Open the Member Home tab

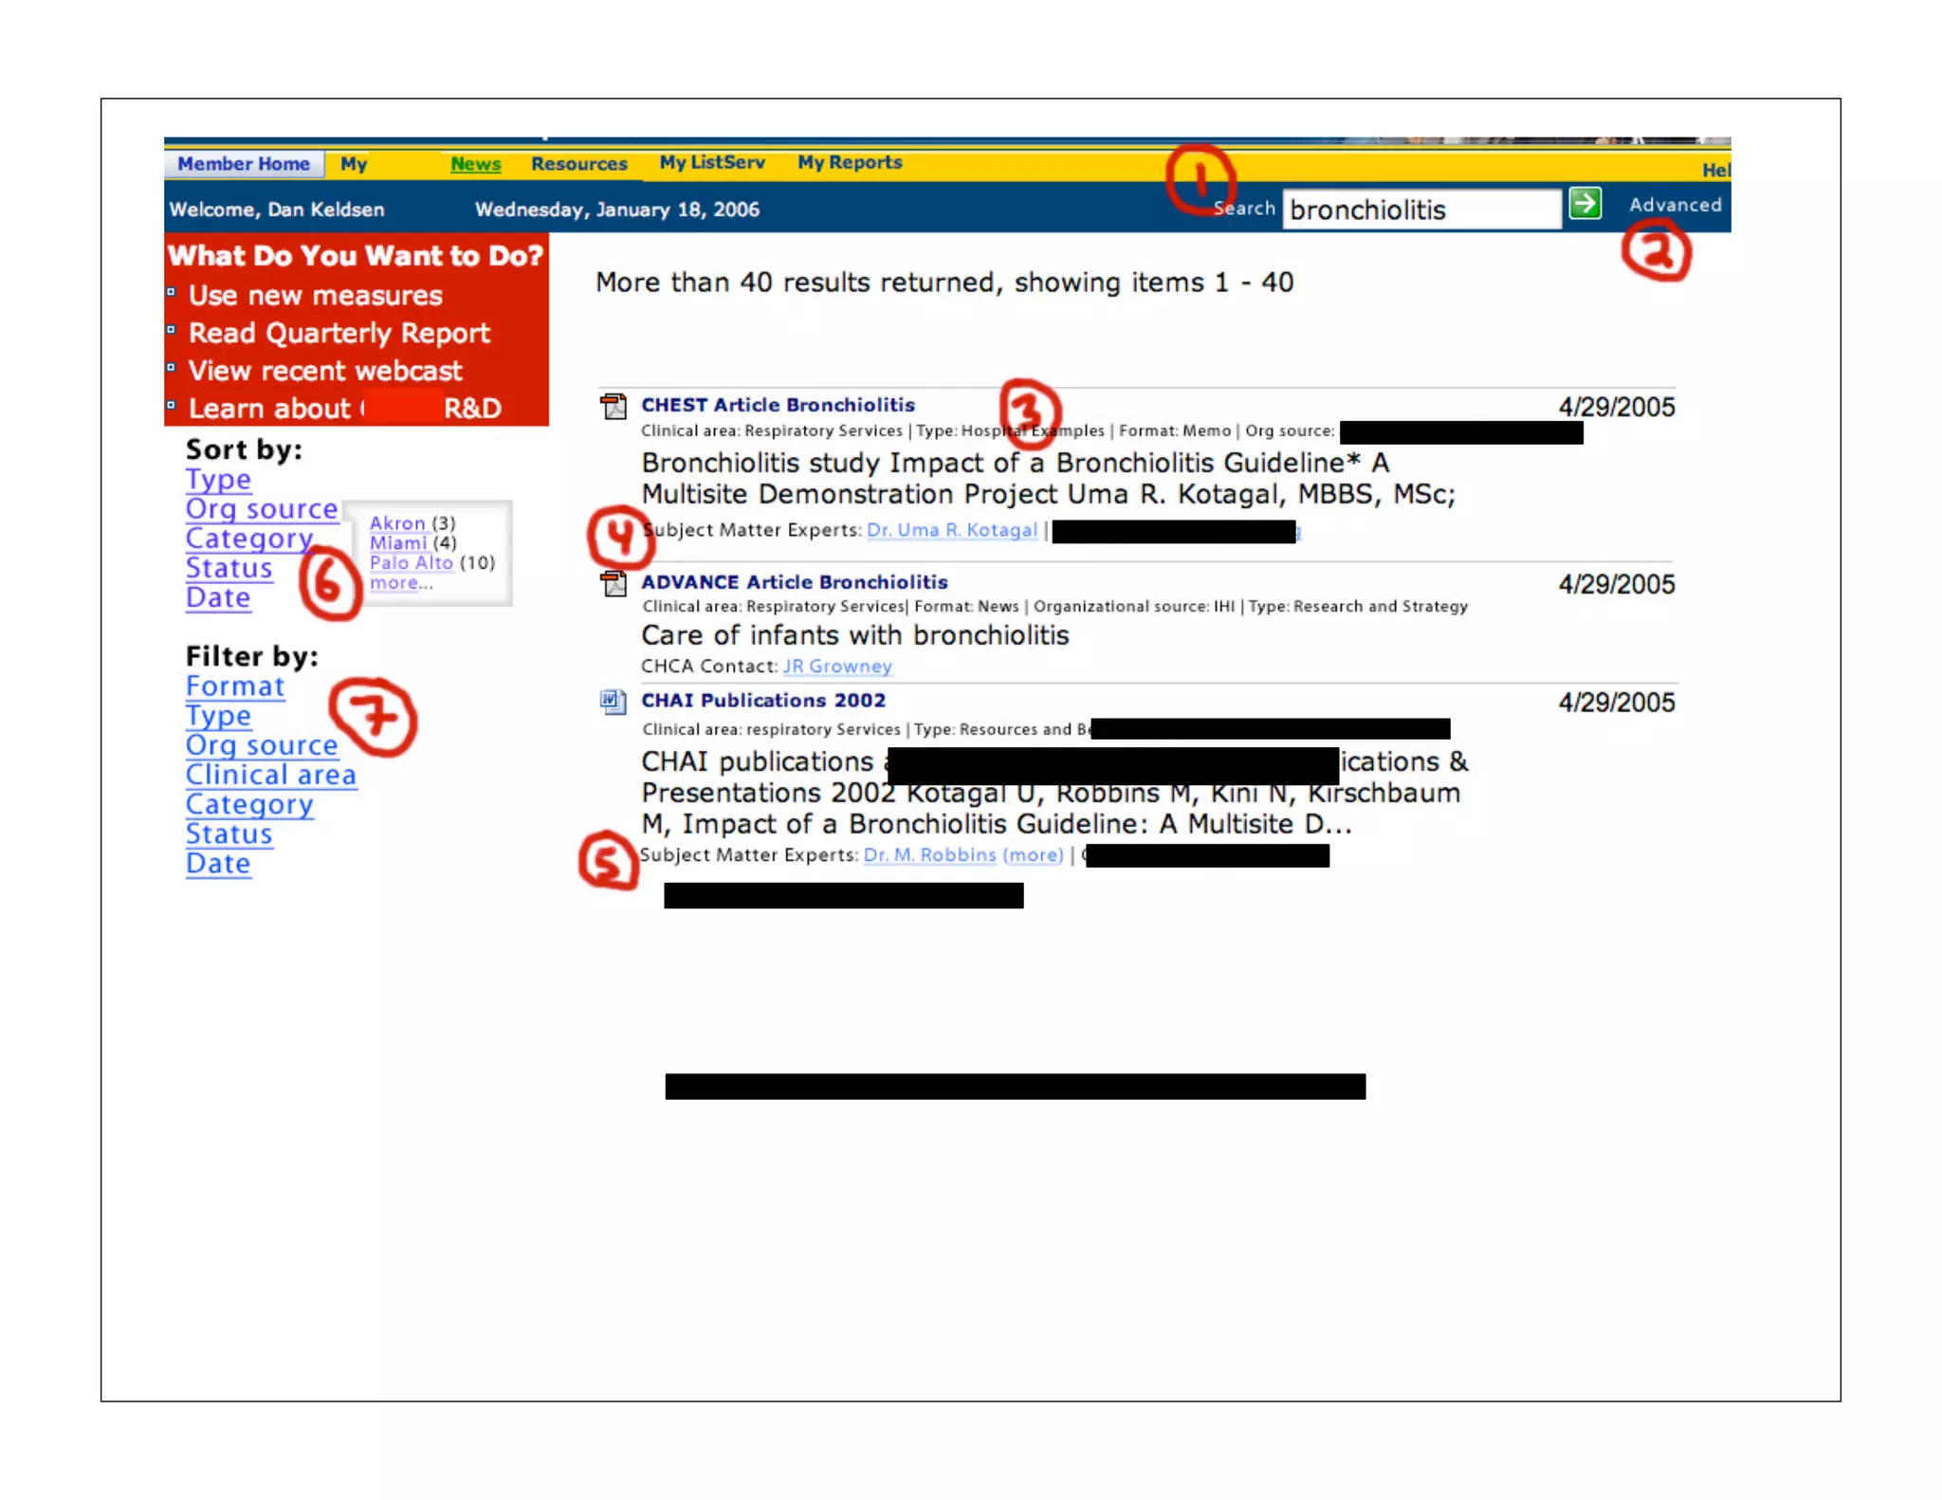tap(244, 164)
